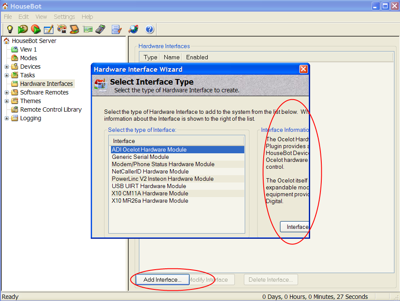
Task: Select Hardware Interfaces in the tree
Action: pos(46,84)
